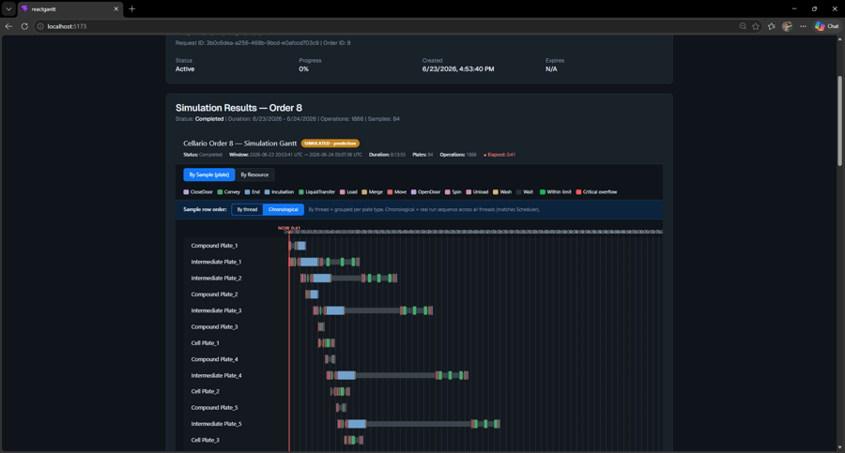845x453 pixels.
Task: Click the NOW 0:41 timeline marker
Action: 289,228
